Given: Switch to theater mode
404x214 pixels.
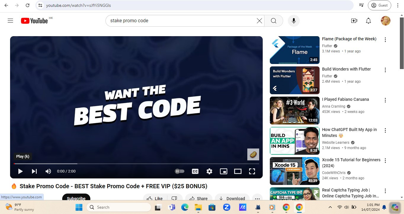Looking at the screenshot, I should click(x=238, y=171).
